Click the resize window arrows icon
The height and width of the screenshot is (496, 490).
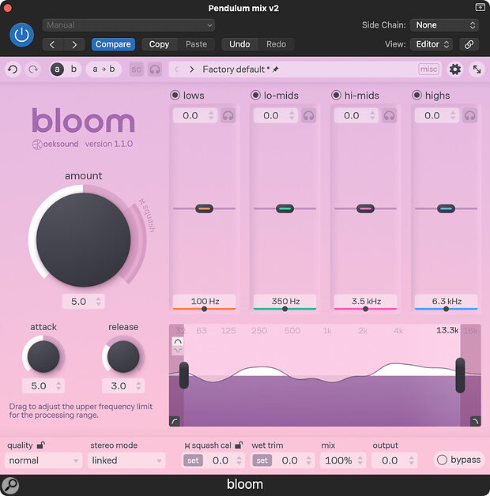[x=477, y=70]
